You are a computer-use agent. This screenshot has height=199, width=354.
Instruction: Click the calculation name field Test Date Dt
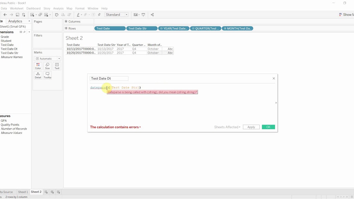(x=109, y=78)
